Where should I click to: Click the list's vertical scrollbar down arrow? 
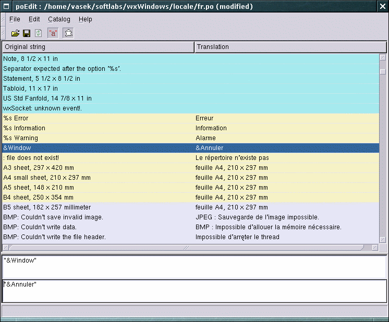pos(383,240)
